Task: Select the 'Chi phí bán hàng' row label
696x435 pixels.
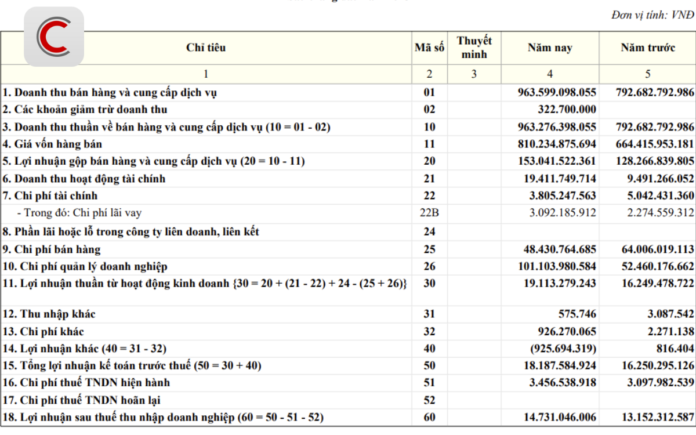Action: click(x=51, y=249)
